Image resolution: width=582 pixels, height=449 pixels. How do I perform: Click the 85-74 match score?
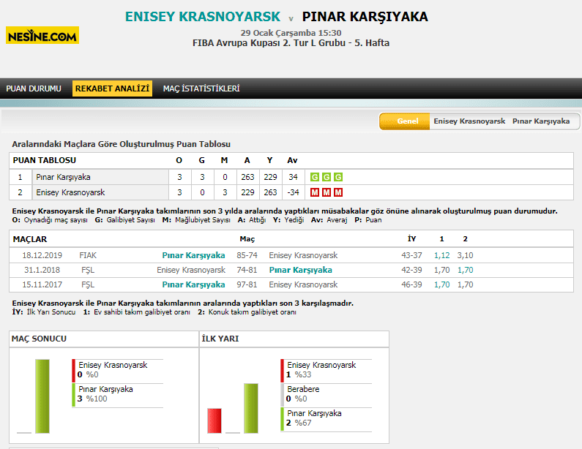click(247, 255)
